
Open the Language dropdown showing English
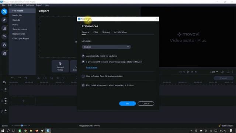point(106,47)
